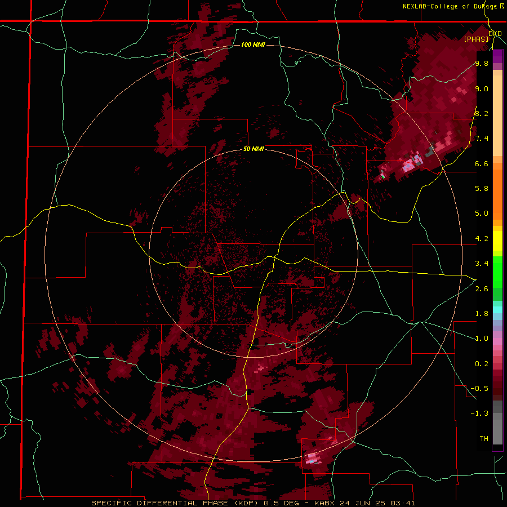Click the 1.0 value on the legend
Viewport: 507px width, 507px height.
tap(482, 339)
